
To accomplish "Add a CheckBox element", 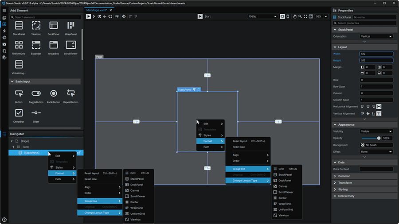I will pos(19,116).
